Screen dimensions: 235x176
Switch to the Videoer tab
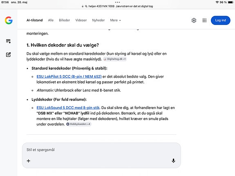(x=81, y=20)
